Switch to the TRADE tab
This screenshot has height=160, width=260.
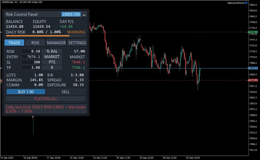(14, 43)
